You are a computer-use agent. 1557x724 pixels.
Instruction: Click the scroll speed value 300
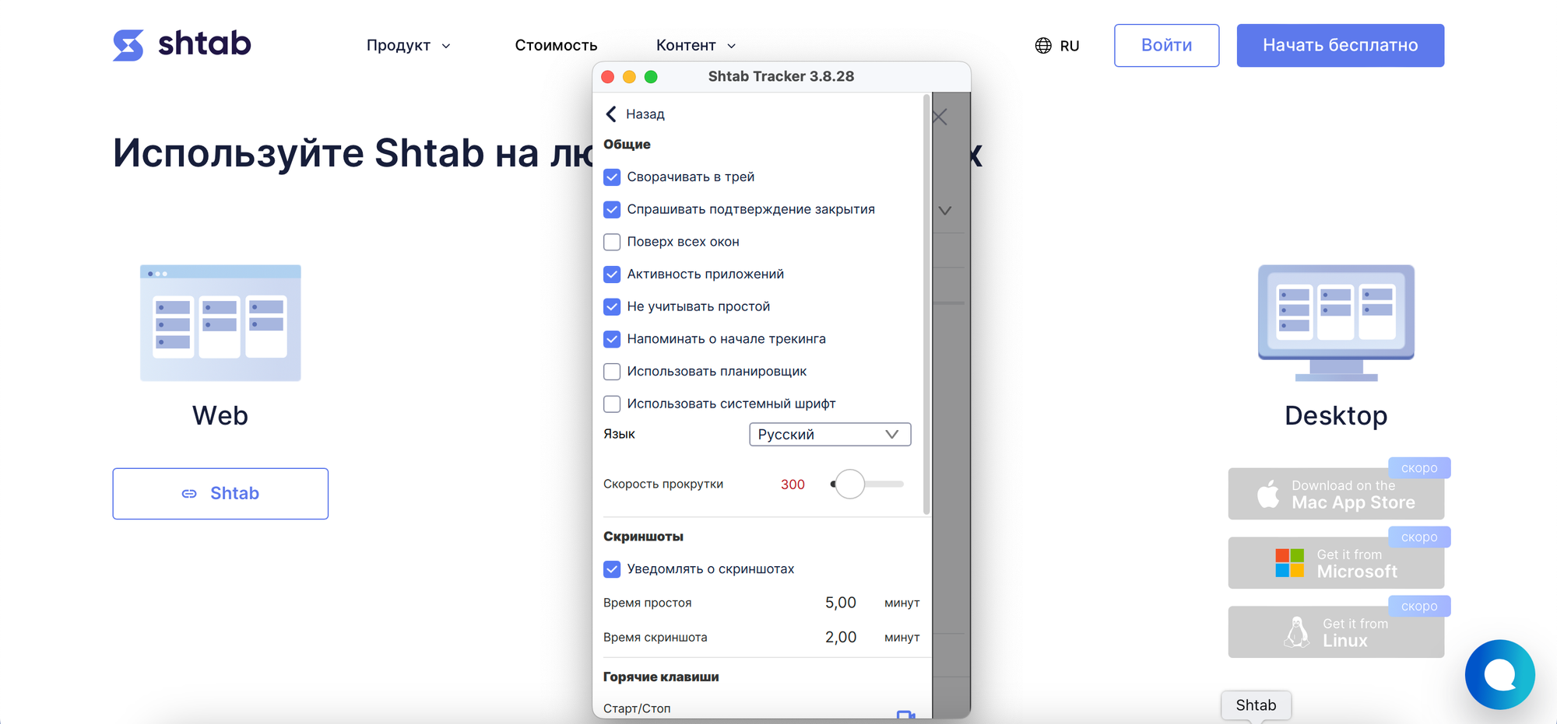[x=793, y=484]
